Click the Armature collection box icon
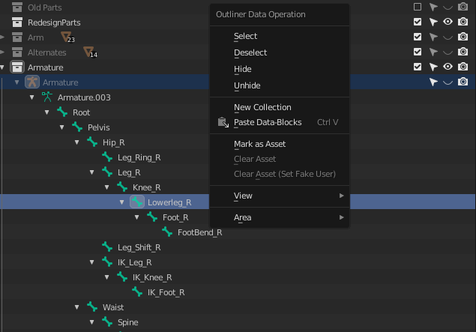This screenshot has height=332, width=476. tap(17, 67)
